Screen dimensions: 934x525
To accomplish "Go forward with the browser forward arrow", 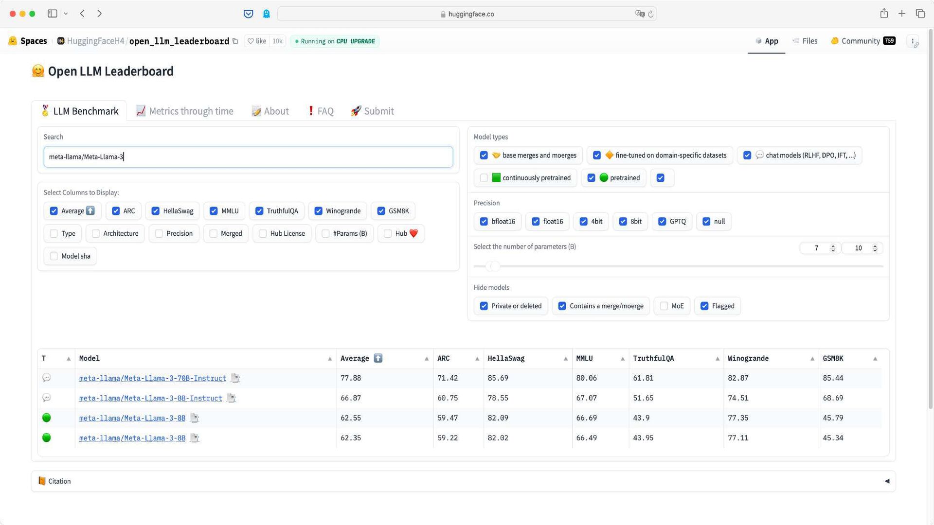I will [99, 14].
